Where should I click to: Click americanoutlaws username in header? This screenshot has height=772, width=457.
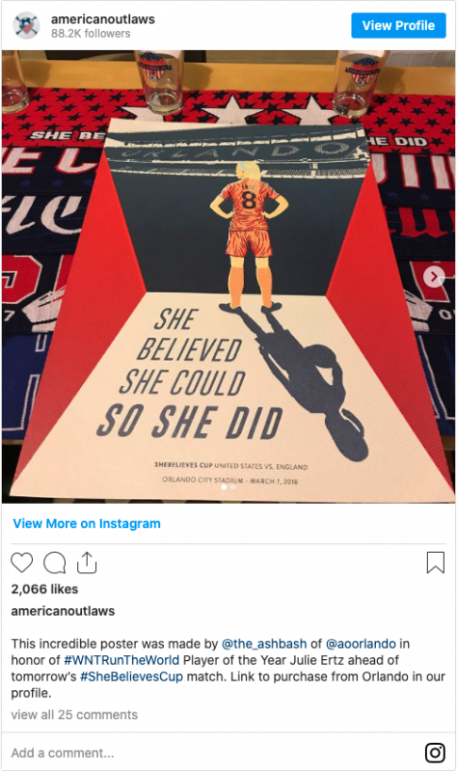pos(103,19)
